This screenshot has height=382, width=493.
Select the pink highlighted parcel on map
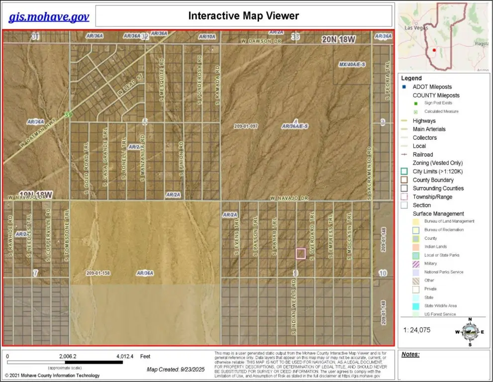coord(300,254)
